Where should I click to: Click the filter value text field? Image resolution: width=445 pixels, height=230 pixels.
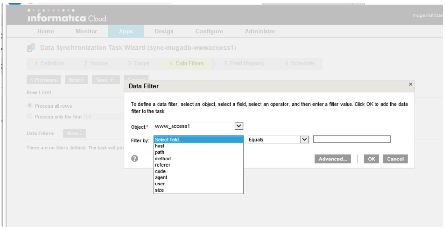click(x=352, y=139)
